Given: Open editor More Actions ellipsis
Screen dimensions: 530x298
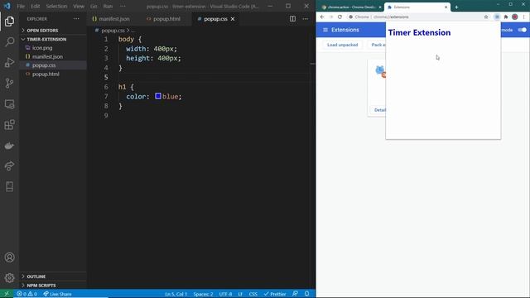Looking at the screenshot, I should point(306,19).
